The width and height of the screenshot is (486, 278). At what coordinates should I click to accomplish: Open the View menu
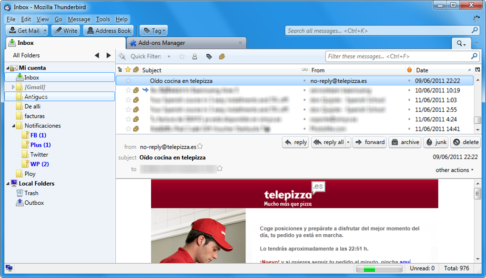click(42, 19)
